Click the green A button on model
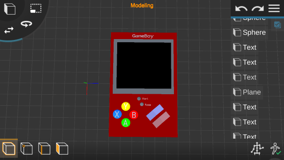 click(x=126, y=123)
